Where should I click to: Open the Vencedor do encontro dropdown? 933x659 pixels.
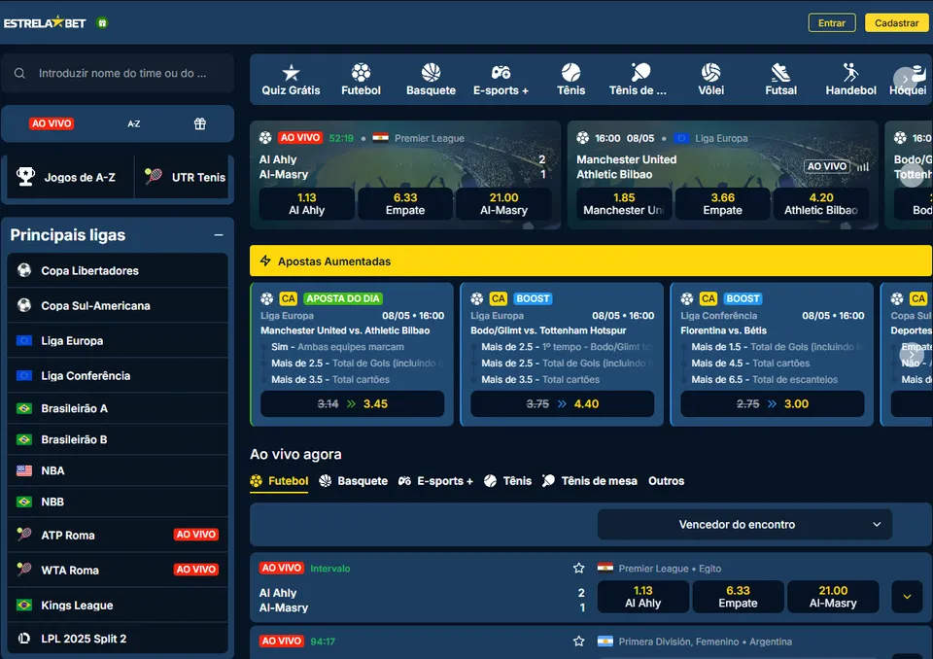[744, 525]
